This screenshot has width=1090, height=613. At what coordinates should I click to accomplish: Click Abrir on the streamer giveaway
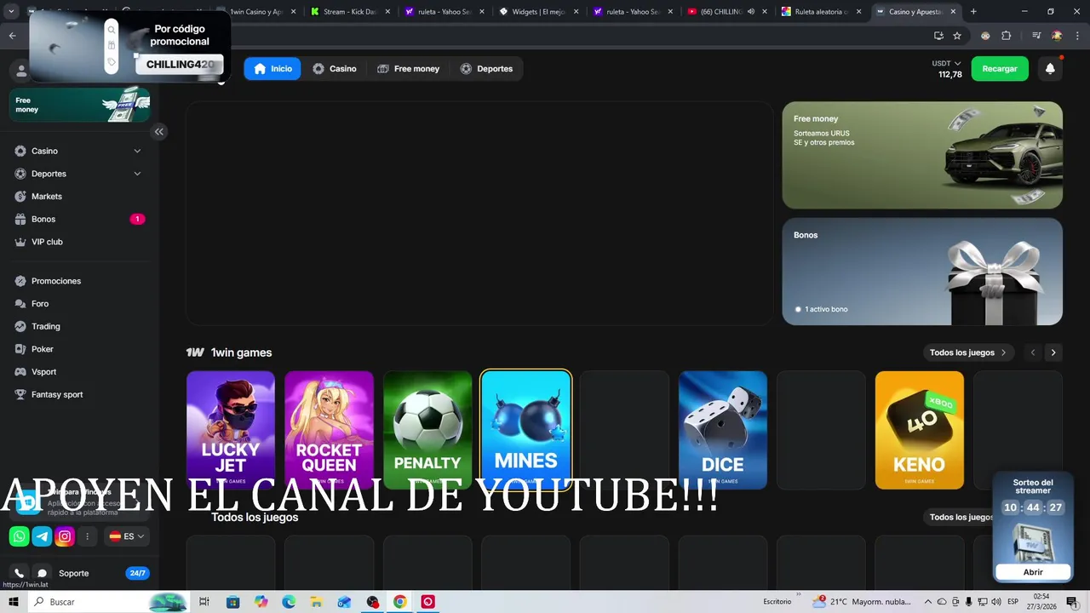[x=1033, y=572]
